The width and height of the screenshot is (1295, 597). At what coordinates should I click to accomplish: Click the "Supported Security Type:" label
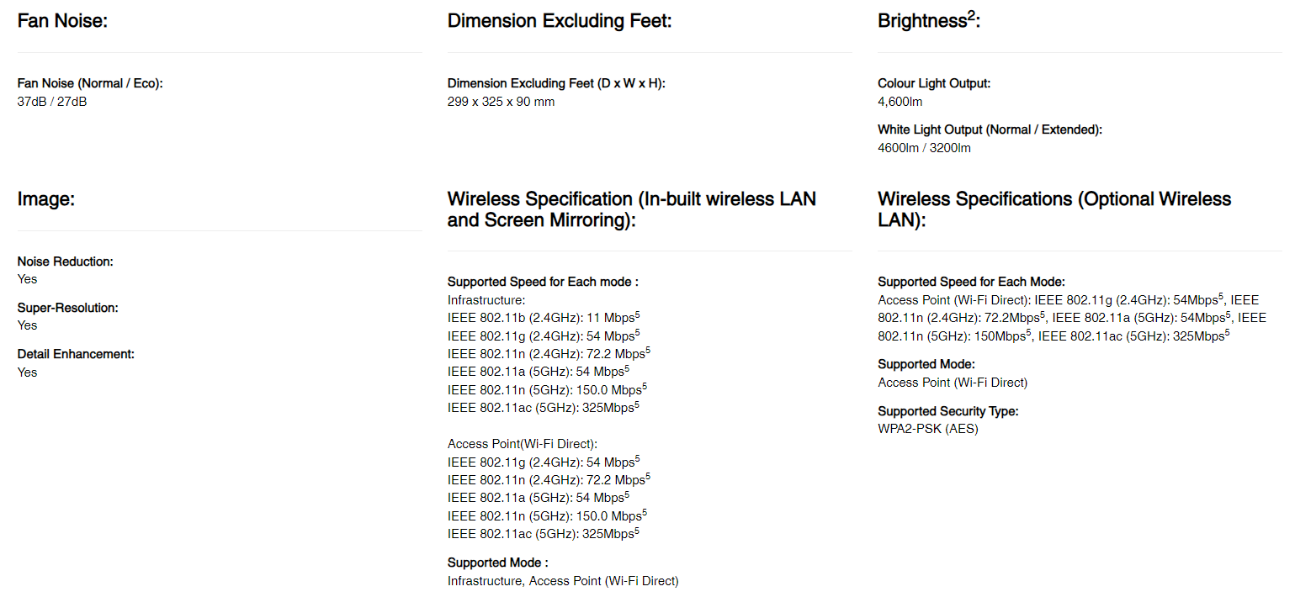pyautogui.click(x=947, y=411)
